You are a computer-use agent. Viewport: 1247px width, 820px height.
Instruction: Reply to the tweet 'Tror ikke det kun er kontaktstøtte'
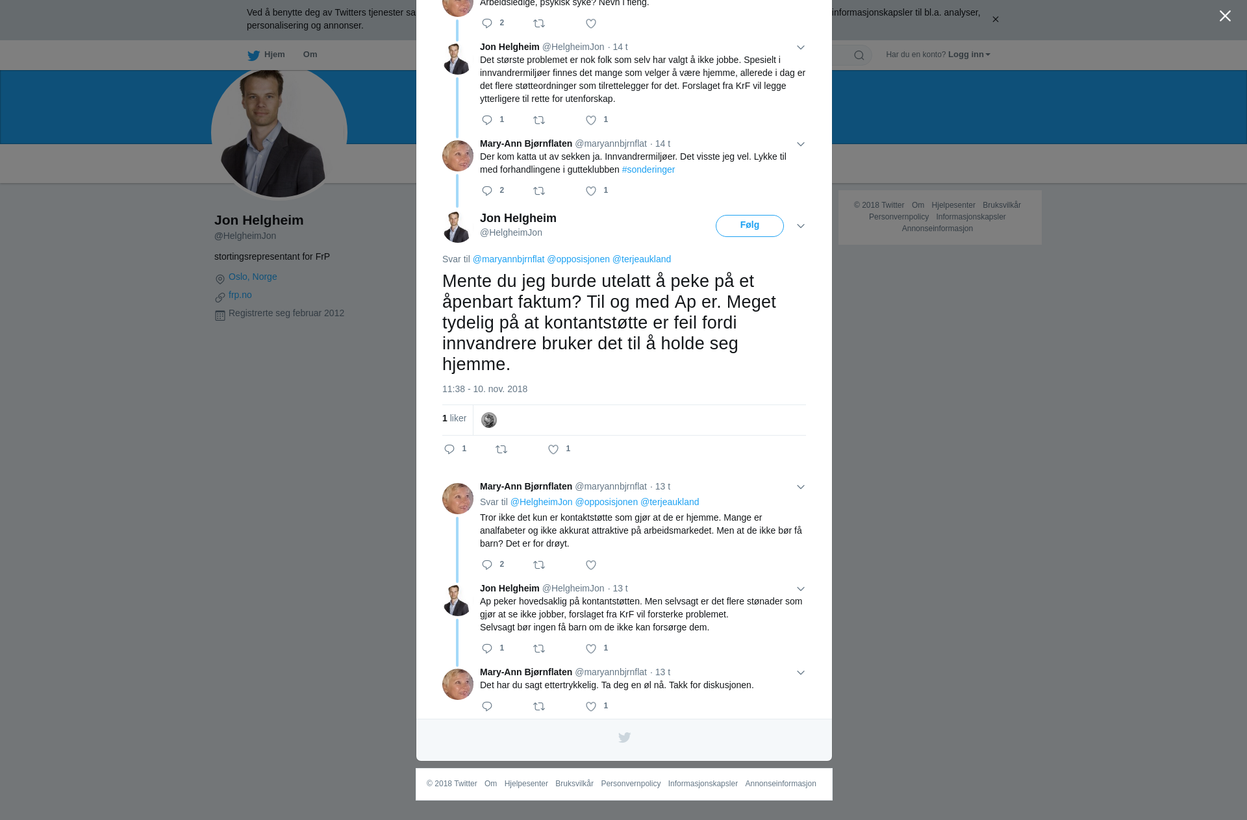pos(487,565)
